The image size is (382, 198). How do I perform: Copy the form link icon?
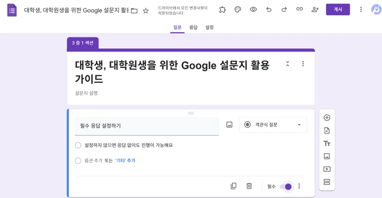pos(300,9)
